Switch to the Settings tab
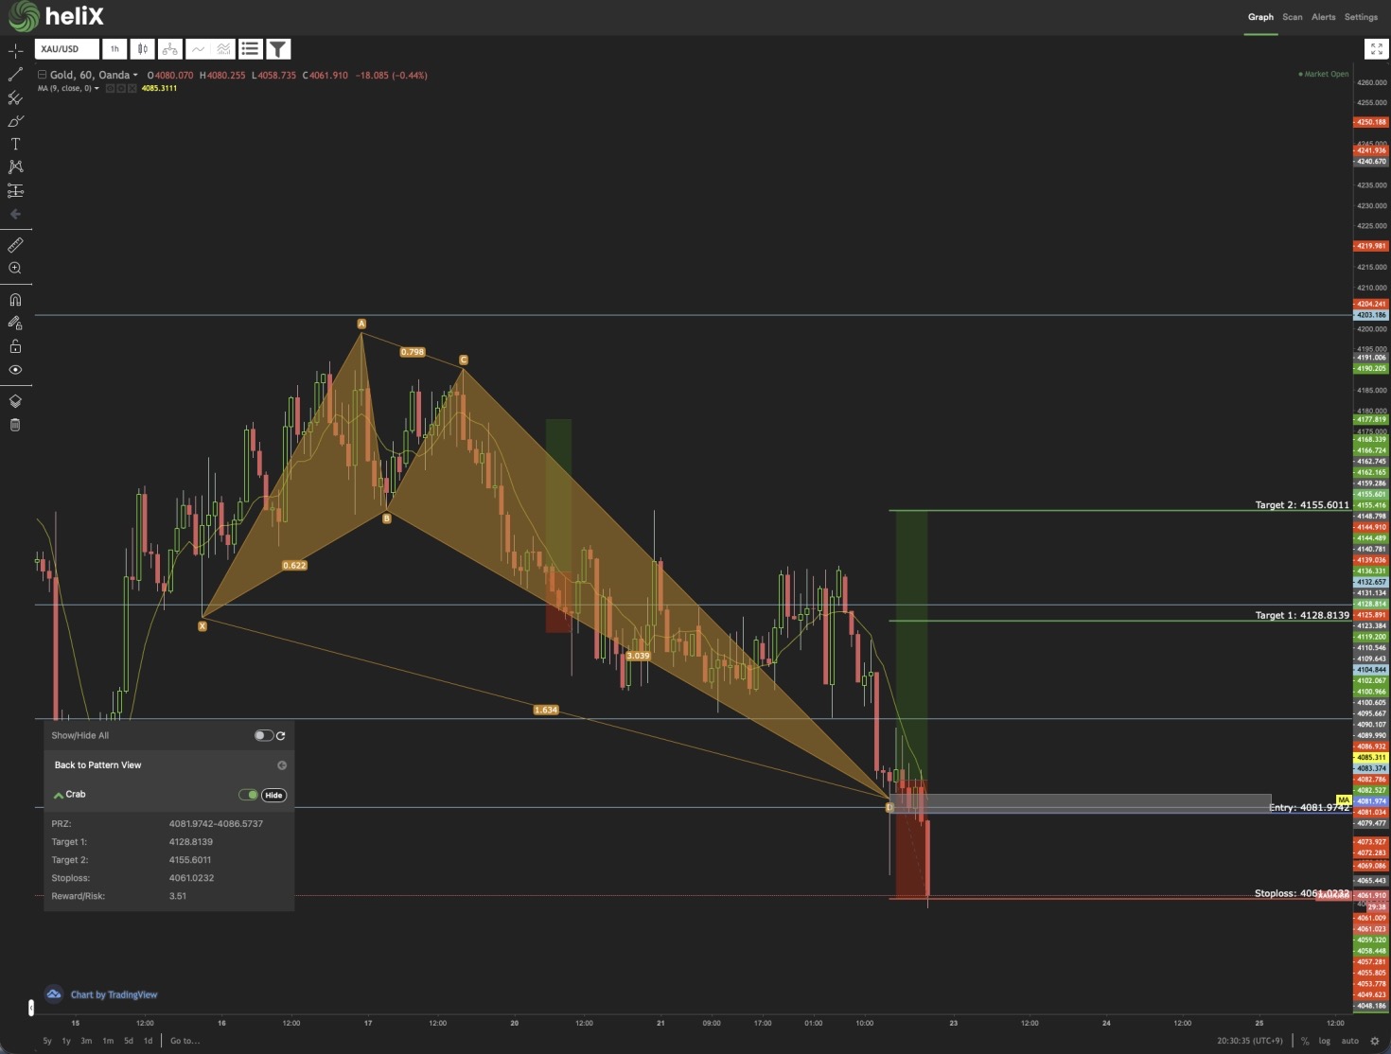This screenshot has width=1391, height=1054. 1361,17
